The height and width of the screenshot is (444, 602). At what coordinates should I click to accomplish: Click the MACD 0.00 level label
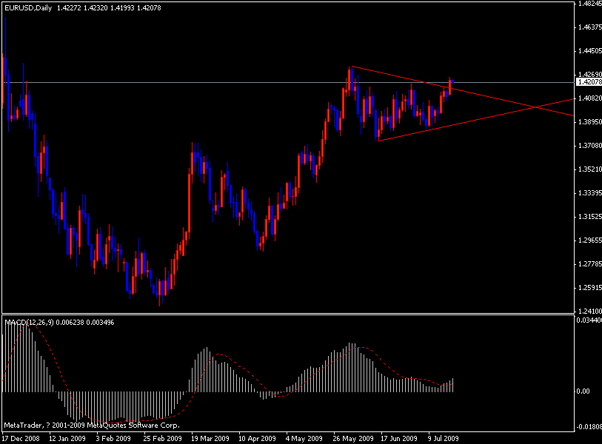(583, 391)
